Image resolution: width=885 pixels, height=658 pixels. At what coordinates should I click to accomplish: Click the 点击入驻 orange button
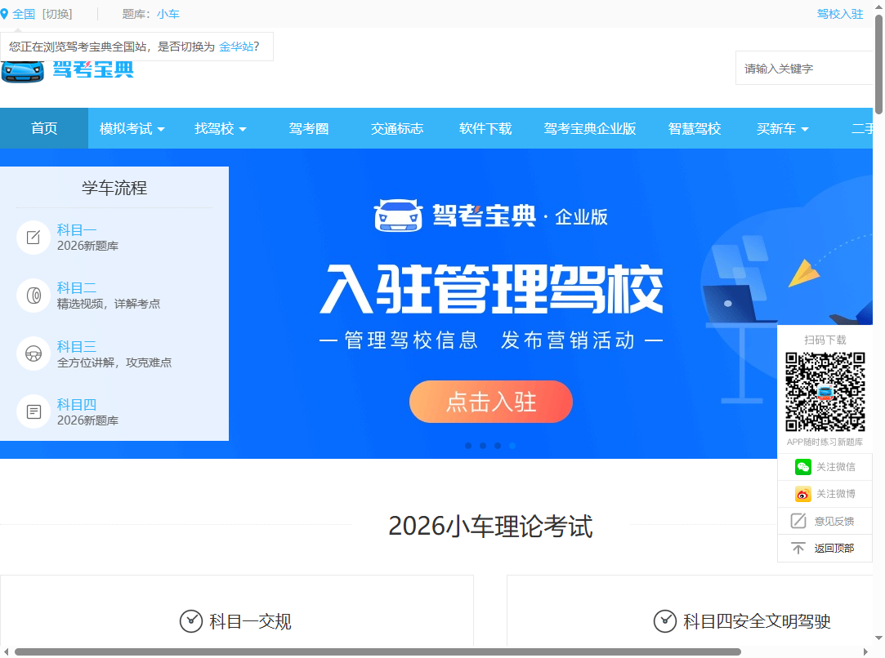(491, 402)
